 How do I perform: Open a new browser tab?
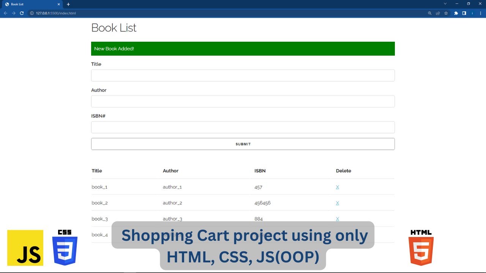tap(68, 4)
